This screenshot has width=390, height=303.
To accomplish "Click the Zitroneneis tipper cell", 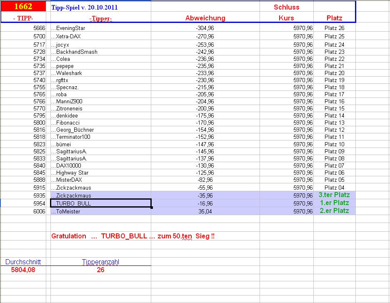I will click(101, 108).
